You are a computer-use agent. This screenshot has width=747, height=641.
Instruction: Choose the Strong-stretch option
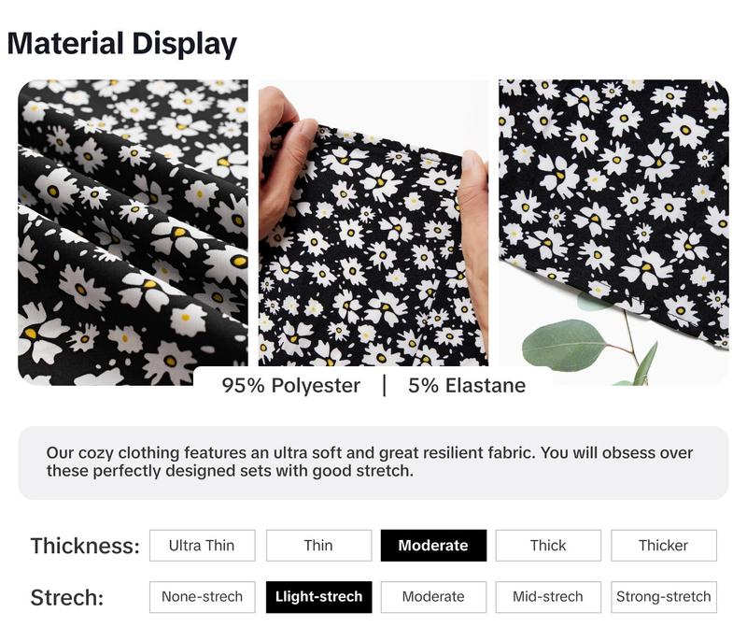(664, 597)
